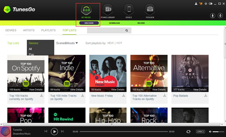Switch to the Discover sub-tab
This screenshot has height=137, width=226.
pyautogui.click(x=89, y=23)
